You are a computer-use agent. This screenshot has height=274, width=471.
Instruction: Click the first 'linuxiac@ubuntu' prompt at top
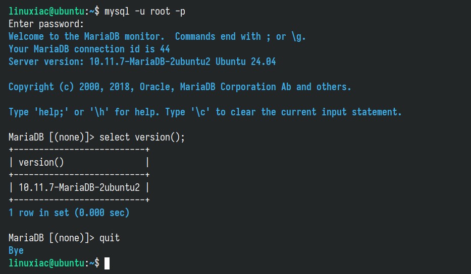[46, 12]
